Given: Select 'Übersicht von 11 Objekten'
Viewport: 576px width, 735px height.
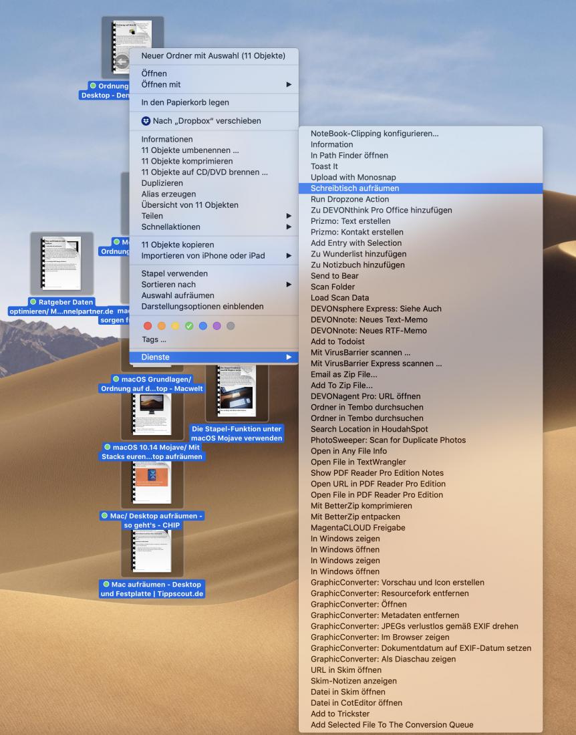Looking at the screenshot, I should 214,205.
